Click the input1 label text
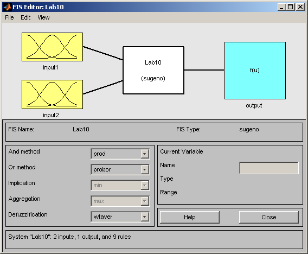 50,68
